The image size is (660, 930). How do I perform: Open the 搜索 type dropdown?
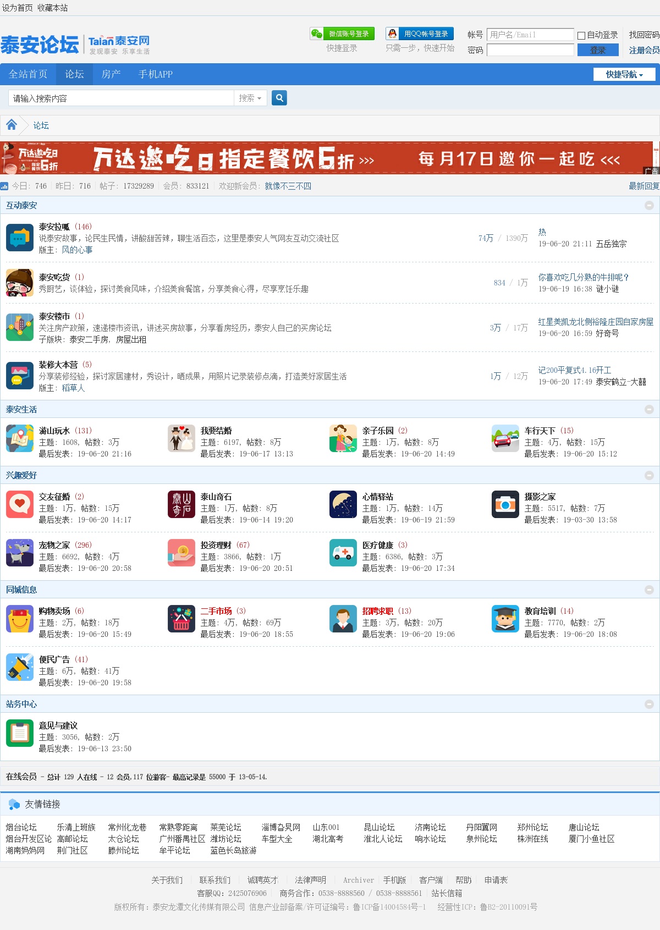tap(250, 98)
